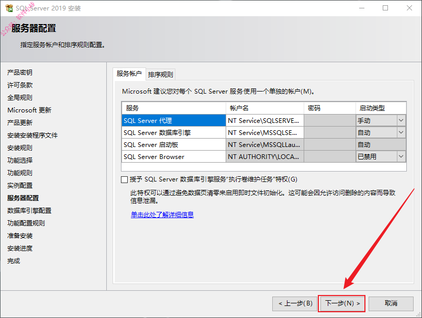
Task: Select 功能配置规则 step in sidebar
Action: pyautogui.click(x=26, y=223)
